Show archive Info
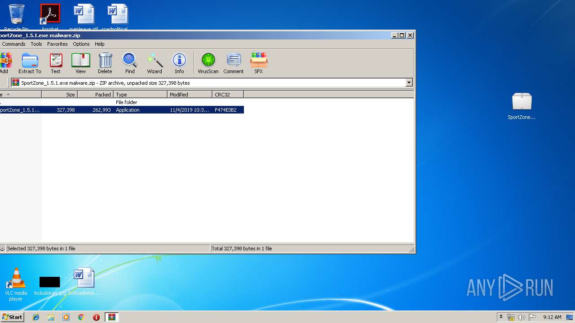 coord(179,63)
